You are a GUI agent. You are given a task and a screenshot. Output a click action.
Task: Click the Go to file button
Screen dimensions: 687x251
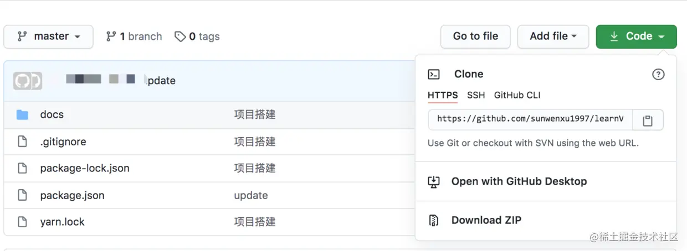475,36
